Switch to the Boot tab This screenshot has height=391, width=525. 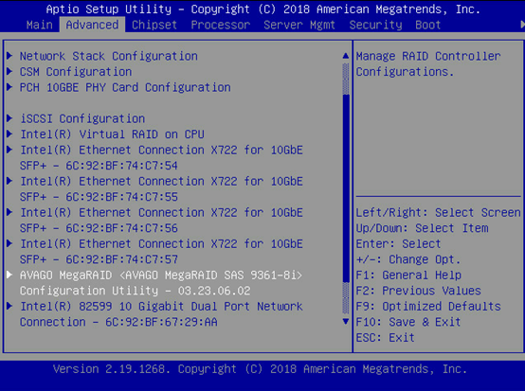coord(428,25)
